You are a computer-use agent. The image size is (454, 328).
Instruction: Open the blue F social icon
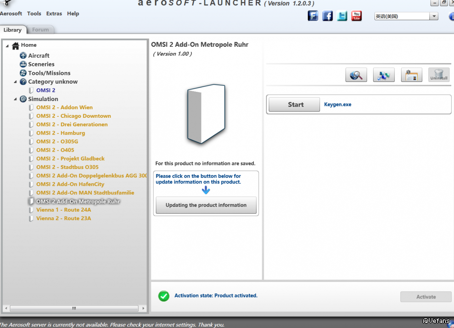pos(313,16)
